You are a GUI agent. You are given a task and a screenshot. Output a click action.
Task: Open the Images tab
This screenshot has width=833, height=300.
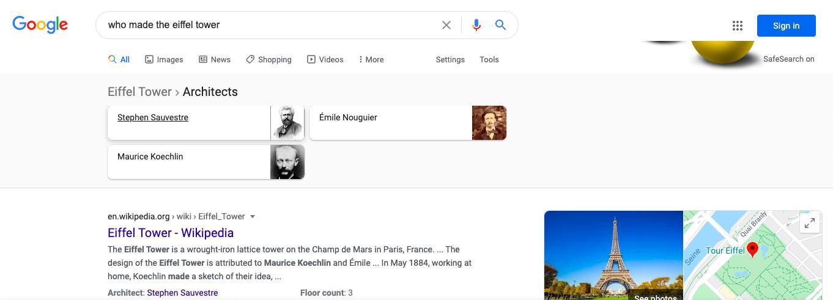pyautogui.click(x=164, y=59)
